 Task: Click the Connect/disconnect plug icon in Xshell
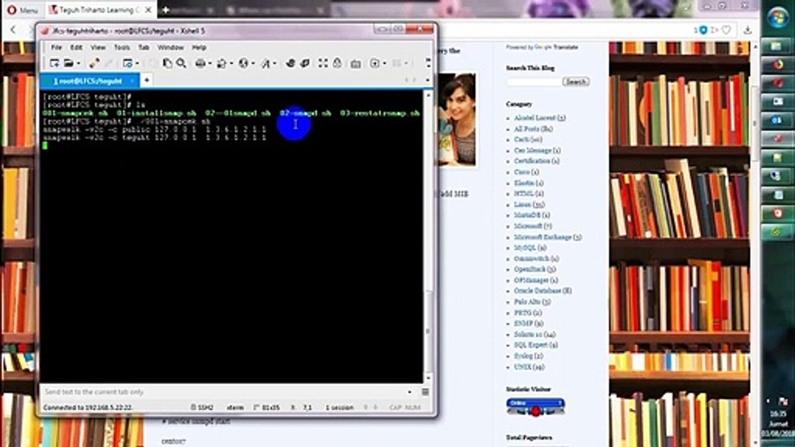tap(94, 63)
